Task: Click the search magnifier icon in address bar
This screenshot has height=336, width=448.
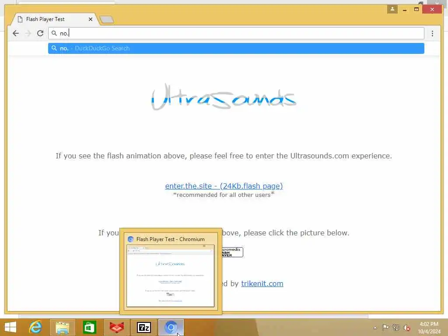Action: click(x=54, y=33)
